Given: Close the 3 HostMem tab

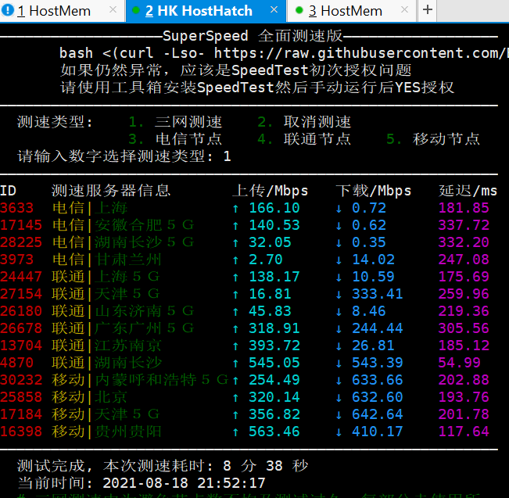Looking at the screenshot, I should pyautogui.click(x=404, y=9).
